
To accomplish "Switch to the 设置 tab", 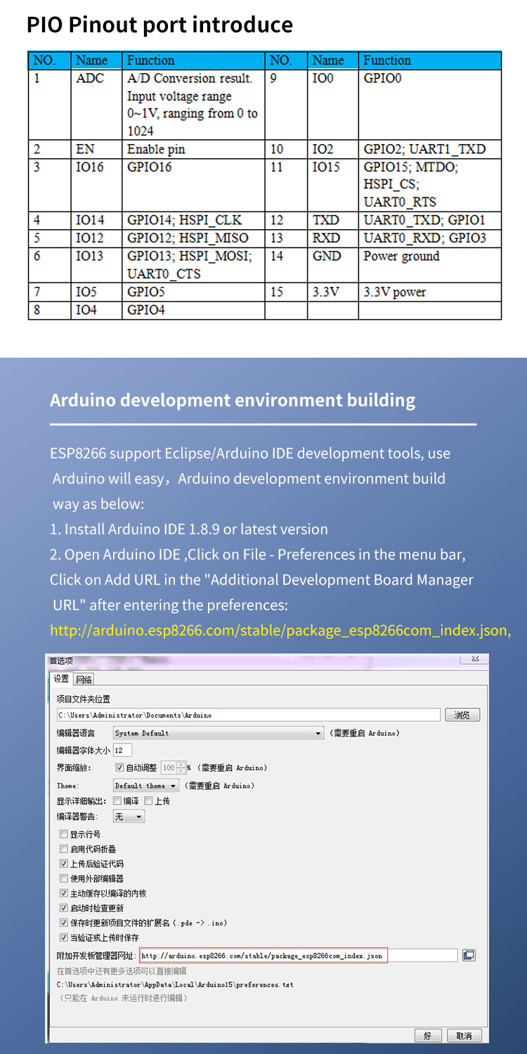I will point(61,679).
